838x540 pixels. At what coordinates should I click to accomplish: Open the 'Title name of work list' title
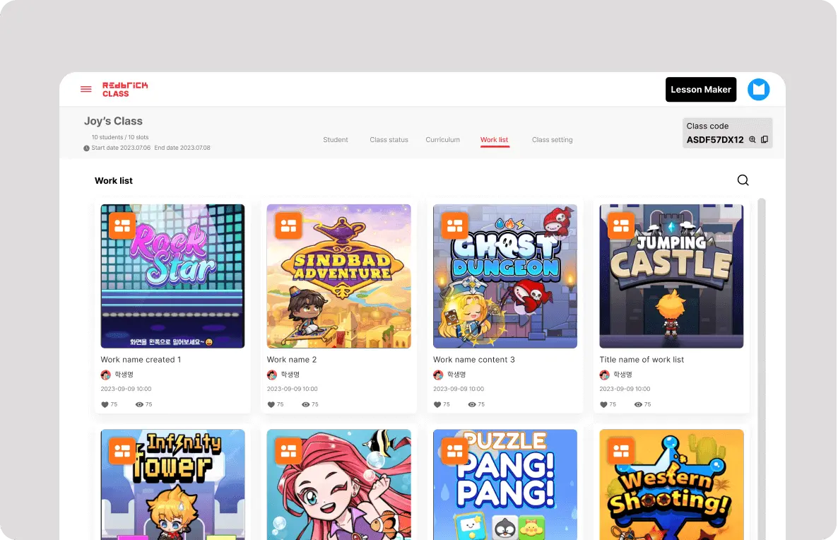[642, 360]
